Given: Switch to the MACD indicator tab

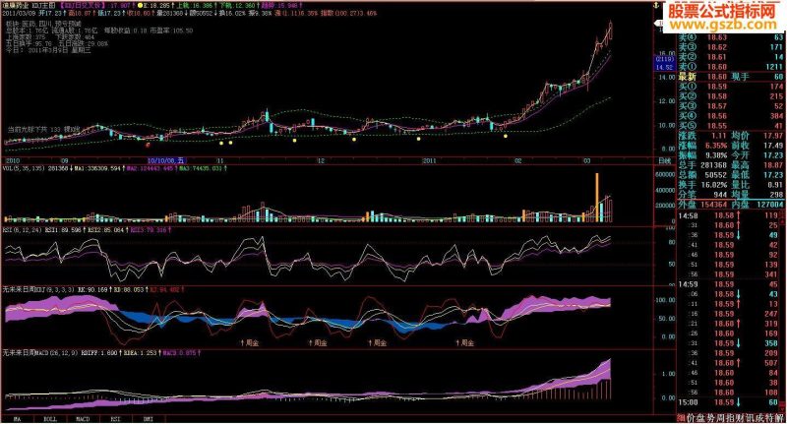Looking at the screenshot, I should 83,419.
